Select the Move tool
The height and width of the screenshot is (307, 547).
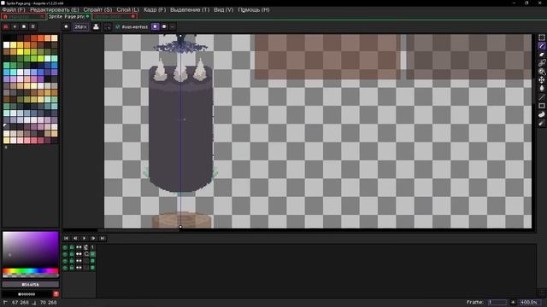pyautogui.click(x=541, y=80)
